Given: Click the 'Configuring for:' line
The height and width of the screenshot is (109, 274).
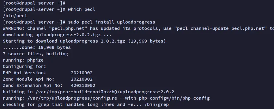Looking at the screenshot, I should click(24, 66).
